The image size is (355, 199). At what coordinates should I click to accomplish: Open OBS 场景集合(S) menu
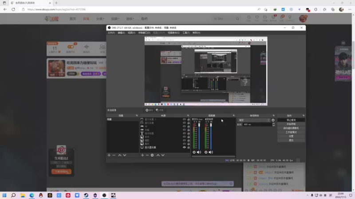tap(174, 33)
